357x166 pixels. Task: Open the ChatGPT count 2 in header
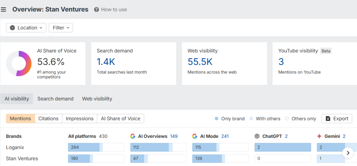[286, 136]
